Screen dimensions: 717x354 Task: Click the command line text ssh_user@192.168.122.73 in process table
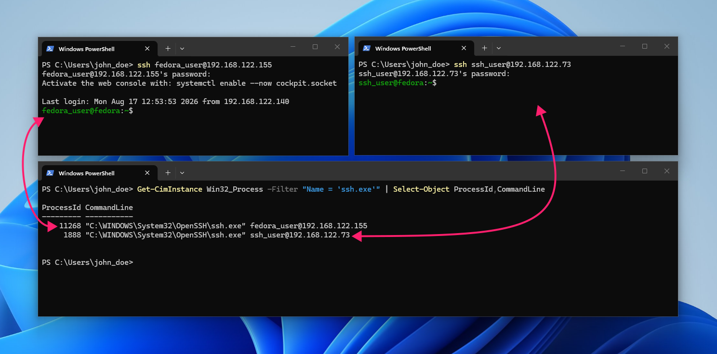[x=300, y=235]
